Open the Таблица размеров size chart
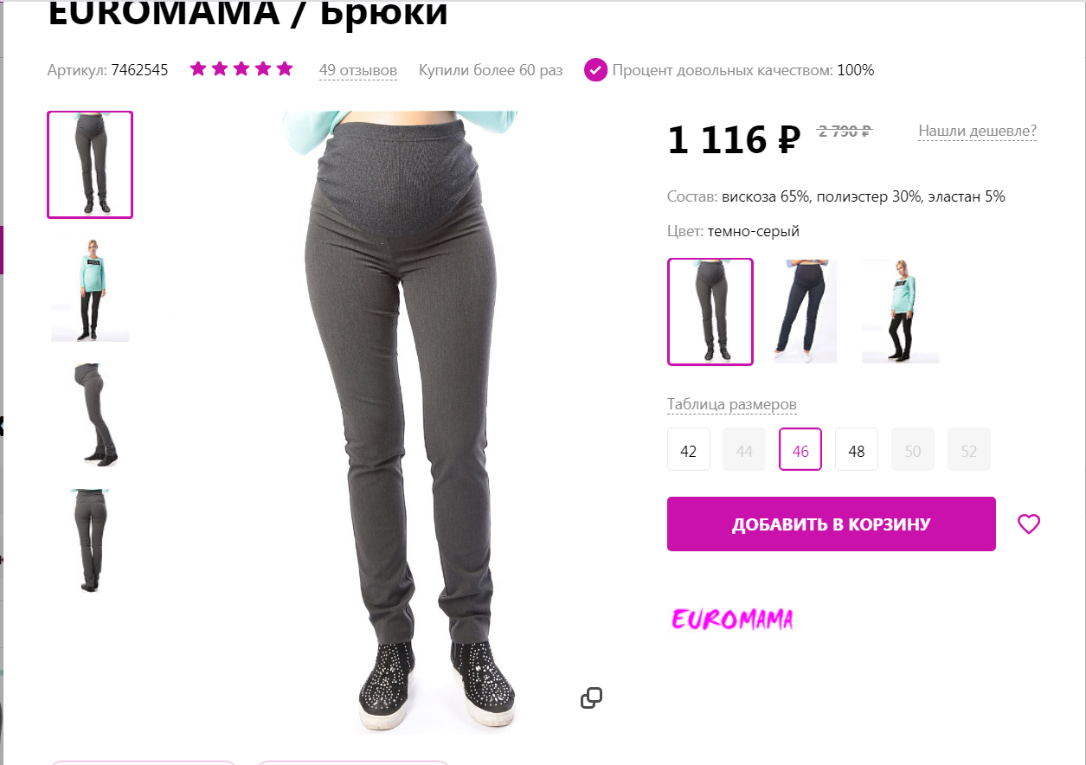 tap(732, 404)
